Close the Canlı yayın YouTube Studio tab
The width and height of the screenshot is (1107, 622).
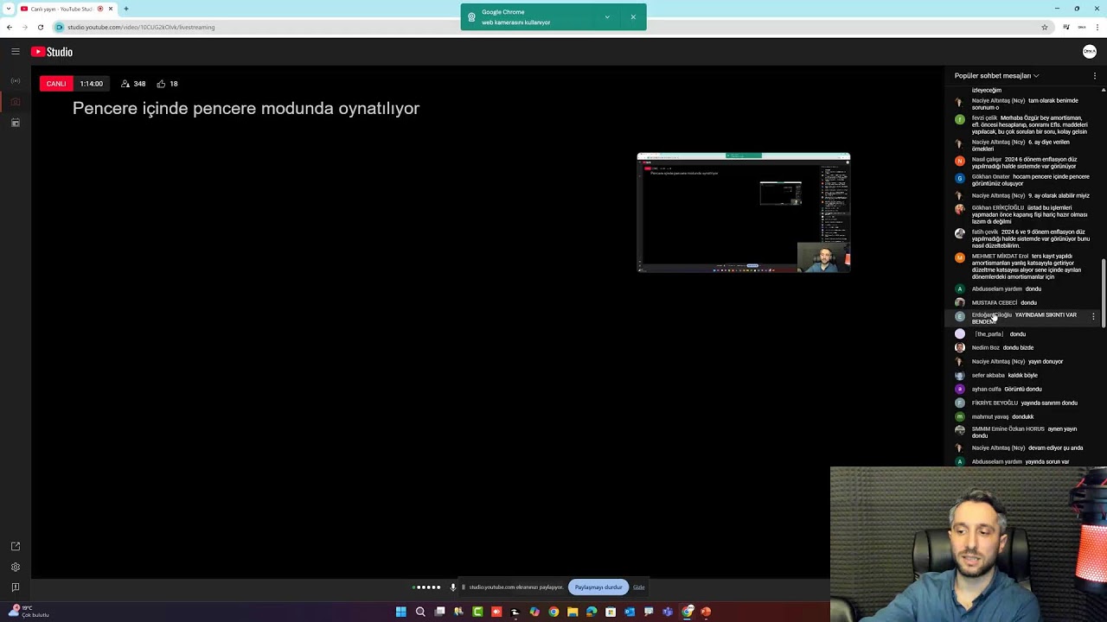pos(111,9)
